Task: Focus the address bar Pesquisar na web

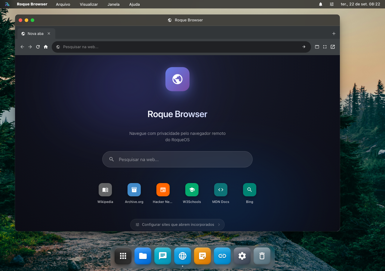Action: tap(181, 47)
